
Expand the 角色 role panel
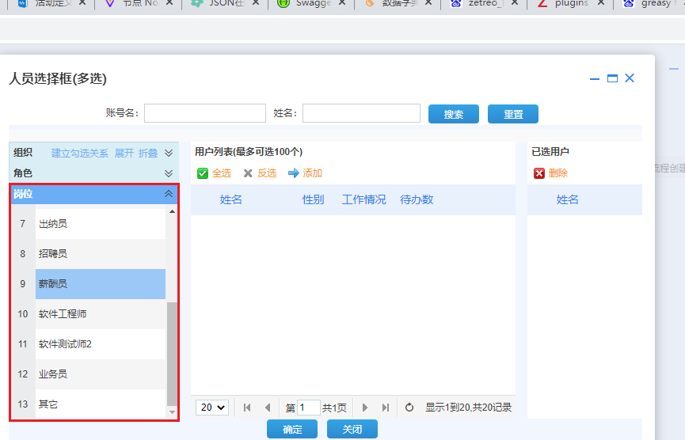click(168, 173)
